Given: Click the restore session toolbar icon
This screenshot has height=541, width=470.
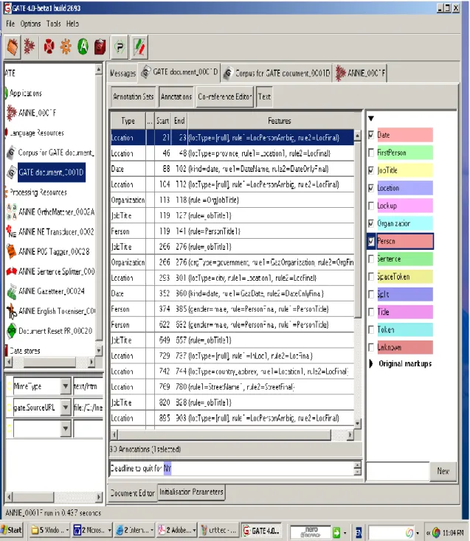Looking at the screenshot, I should click(13, 46).
